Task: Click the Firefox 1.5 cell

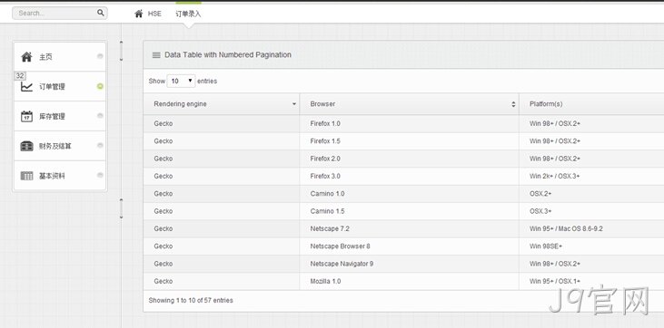Action: [x=409, y=141]
